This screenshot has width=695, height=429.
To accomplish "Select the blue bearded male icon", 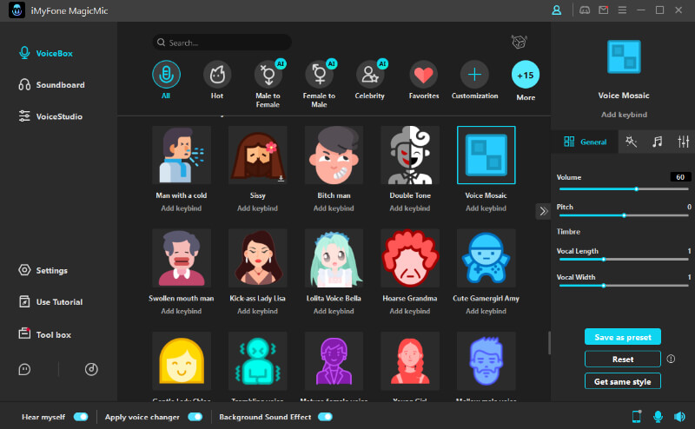I will 486,360.
